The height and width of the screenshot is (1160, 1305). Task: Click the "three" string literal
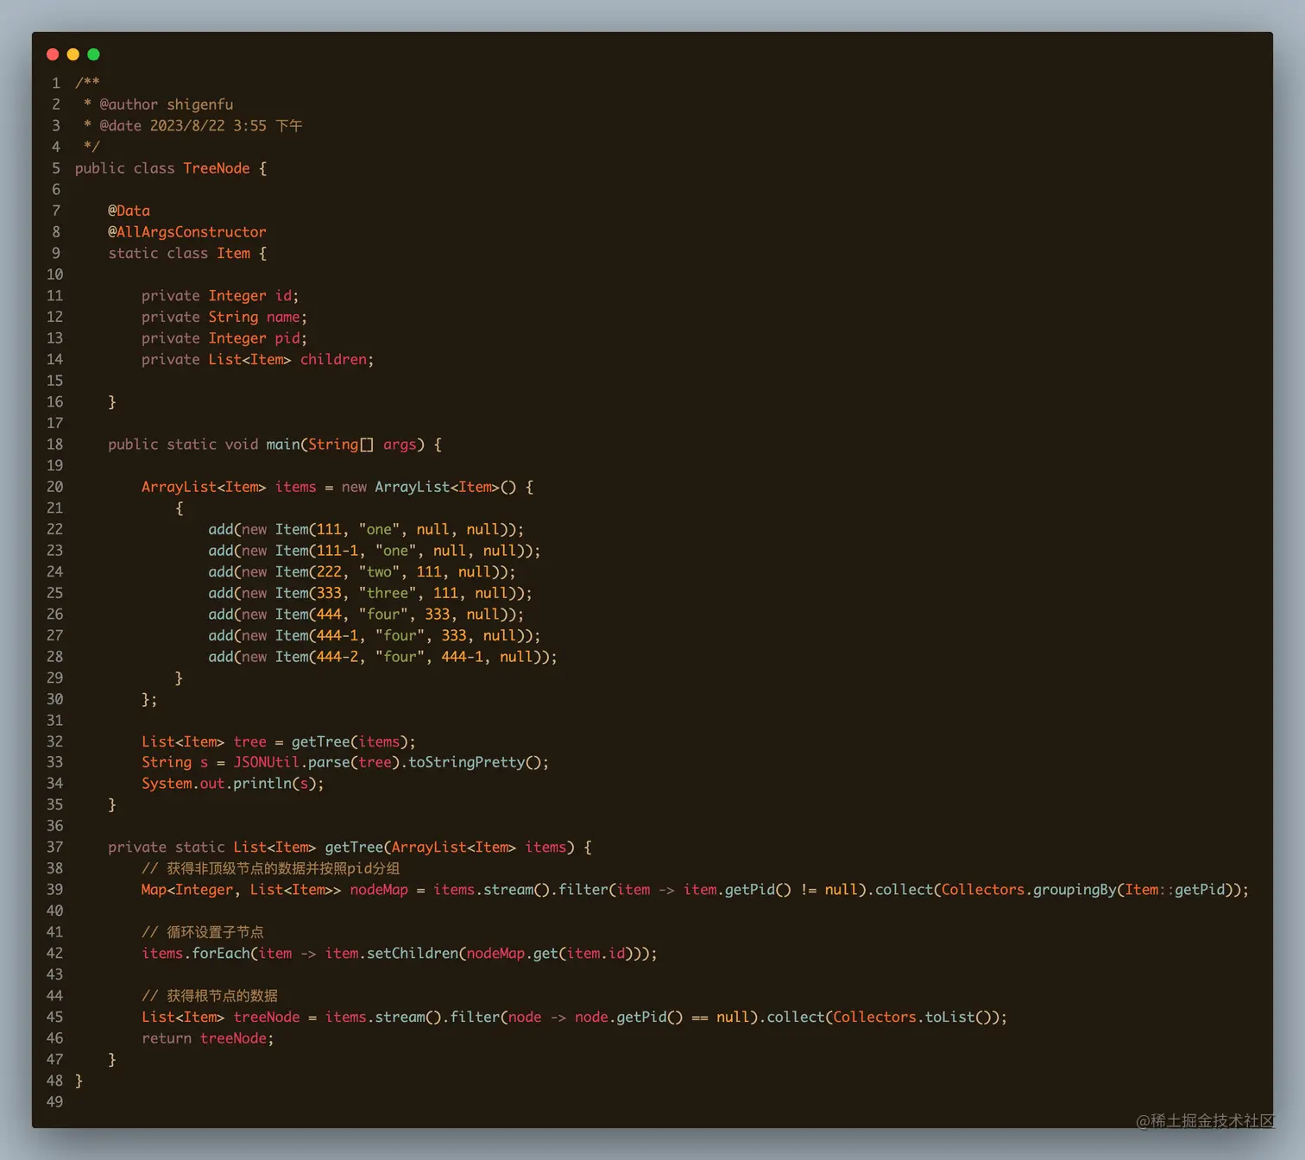tap(388, 593)
